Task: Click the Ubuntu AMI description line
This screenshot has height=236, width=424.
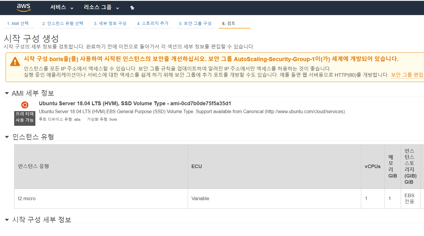Action: 192,112
